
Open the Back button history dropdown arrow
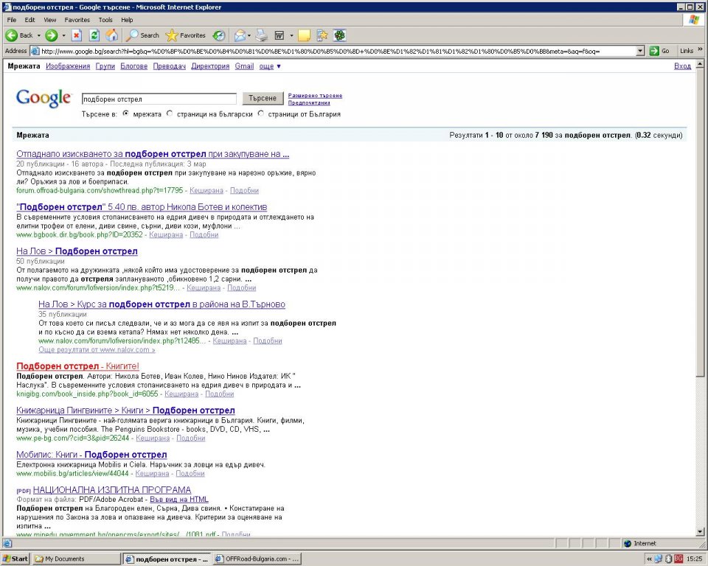pos(39,35)
